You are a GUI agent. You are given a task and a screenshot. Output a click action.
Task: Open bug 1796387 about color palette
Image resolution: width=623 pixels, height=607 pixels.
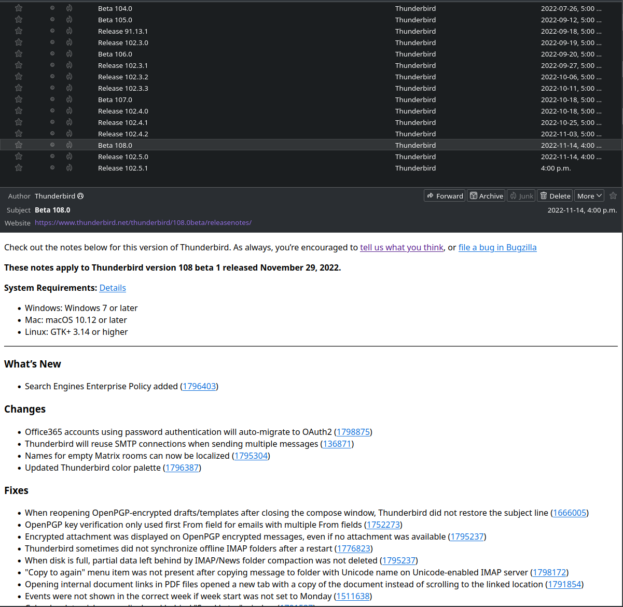[182, 468]
